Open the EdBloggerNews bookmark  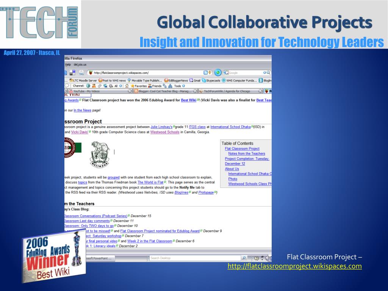pos(176,80)
